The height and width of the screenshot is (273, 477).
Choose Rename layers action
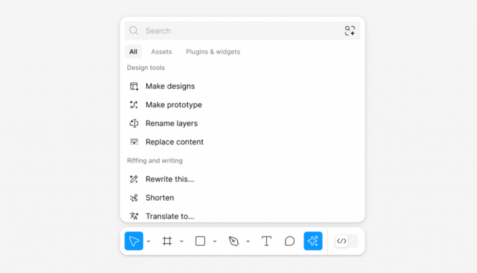click(242, 123)
